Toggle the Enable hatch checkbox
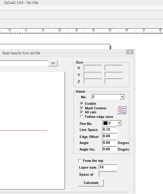This screenshot has height=194, width=163. [x=82, y=104]
